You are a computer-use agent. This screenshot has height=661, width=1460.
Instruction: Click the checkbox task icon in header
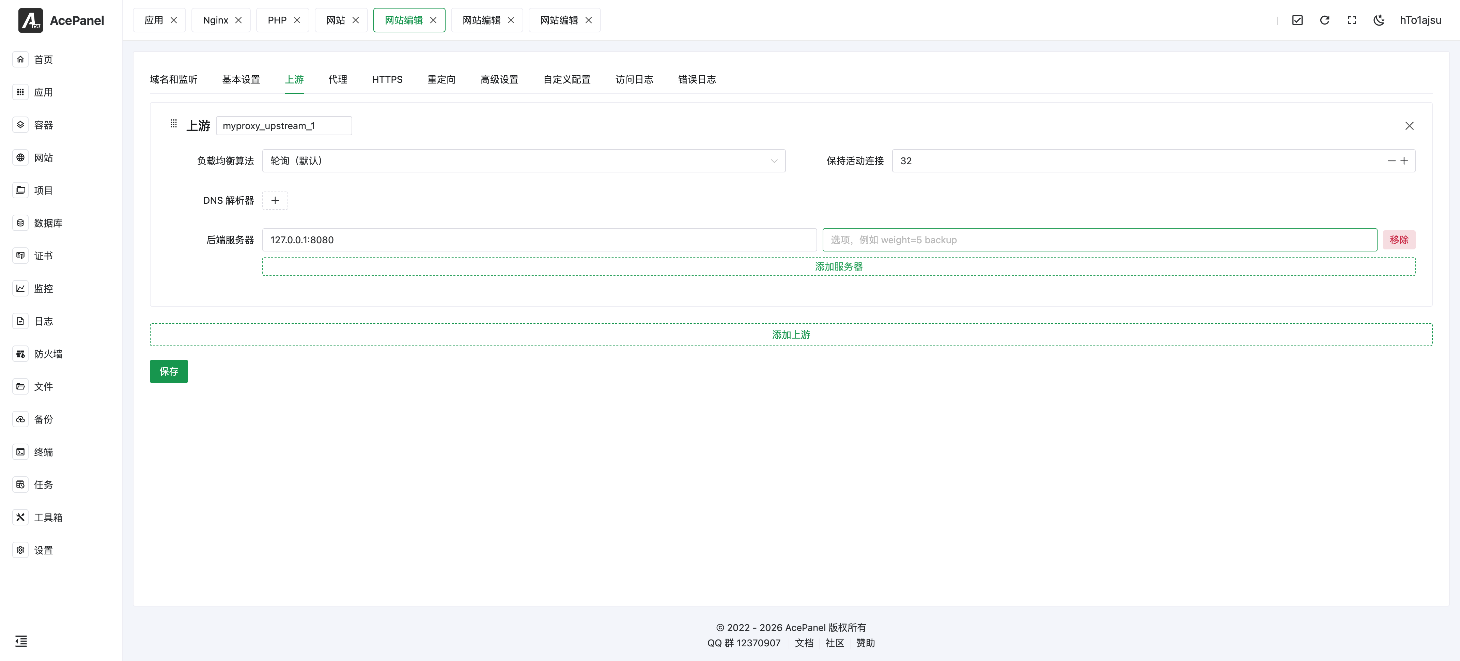pyautogui.click(x=1297, y=20)
